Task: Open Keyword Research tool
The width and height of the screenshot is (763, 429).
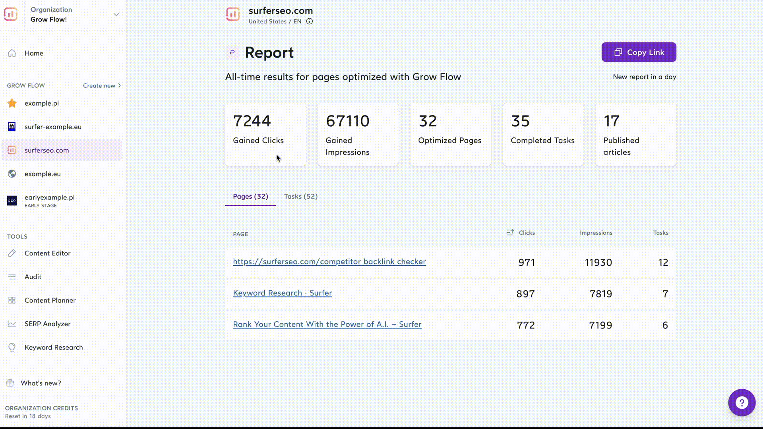Action: click(54, 347)
